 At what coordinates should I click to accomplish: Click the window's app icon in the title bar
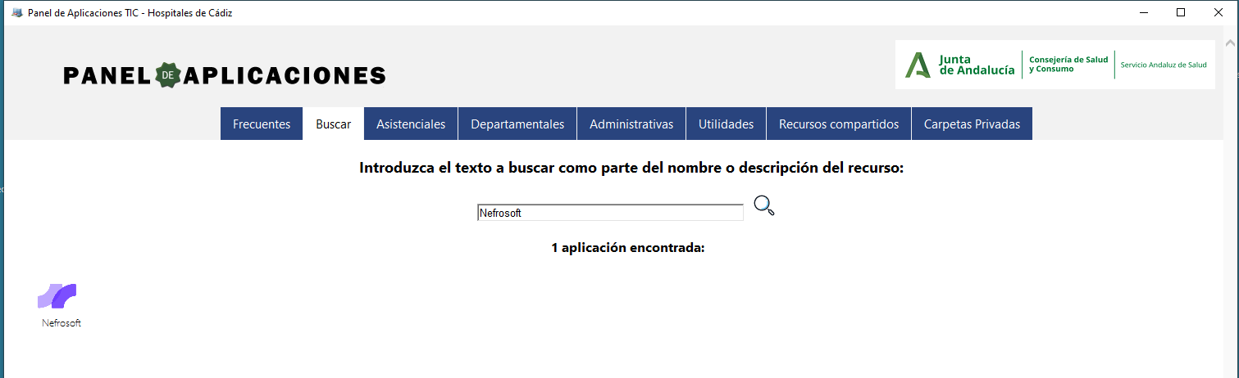[x=16, y=12]
